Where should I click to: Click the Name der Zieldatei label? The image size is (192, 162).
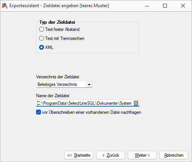pyautogui.click(x=53, y=96)
